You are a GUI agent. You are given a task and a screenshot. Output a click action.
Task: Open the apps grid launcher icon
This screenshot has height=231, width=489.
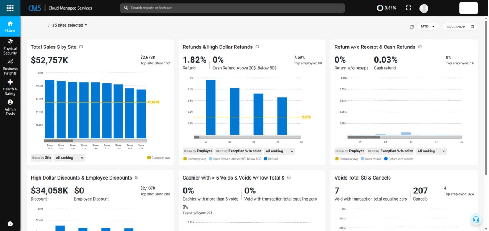click(x=10, y=8)
